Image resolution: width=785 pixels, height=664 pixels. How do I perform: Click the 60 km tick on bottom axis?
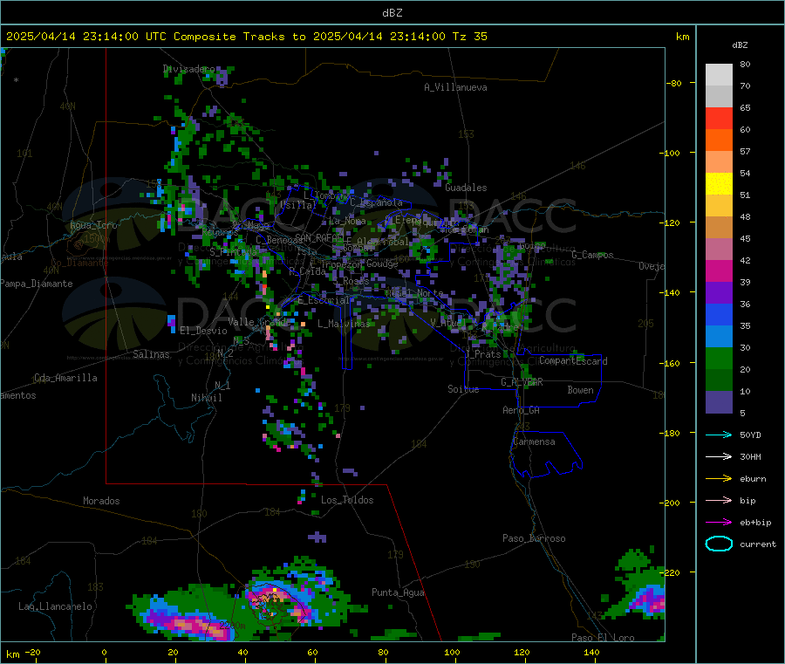312,652
